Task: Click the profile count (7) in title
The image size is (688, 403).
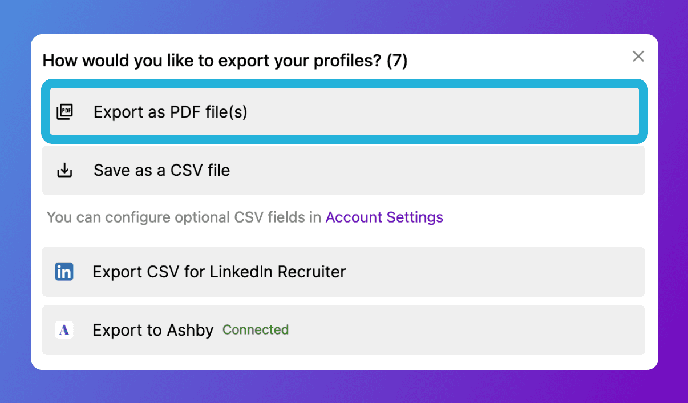Action: point(397,61)
